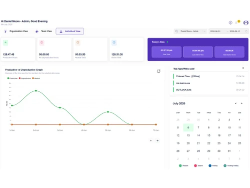Click the graph next arrow
Viewport: 250px width, 188px height.
(157, 140)
